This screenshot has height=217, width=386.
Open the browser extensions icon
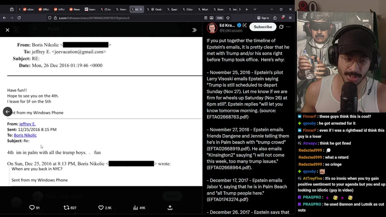coord(275,18)
